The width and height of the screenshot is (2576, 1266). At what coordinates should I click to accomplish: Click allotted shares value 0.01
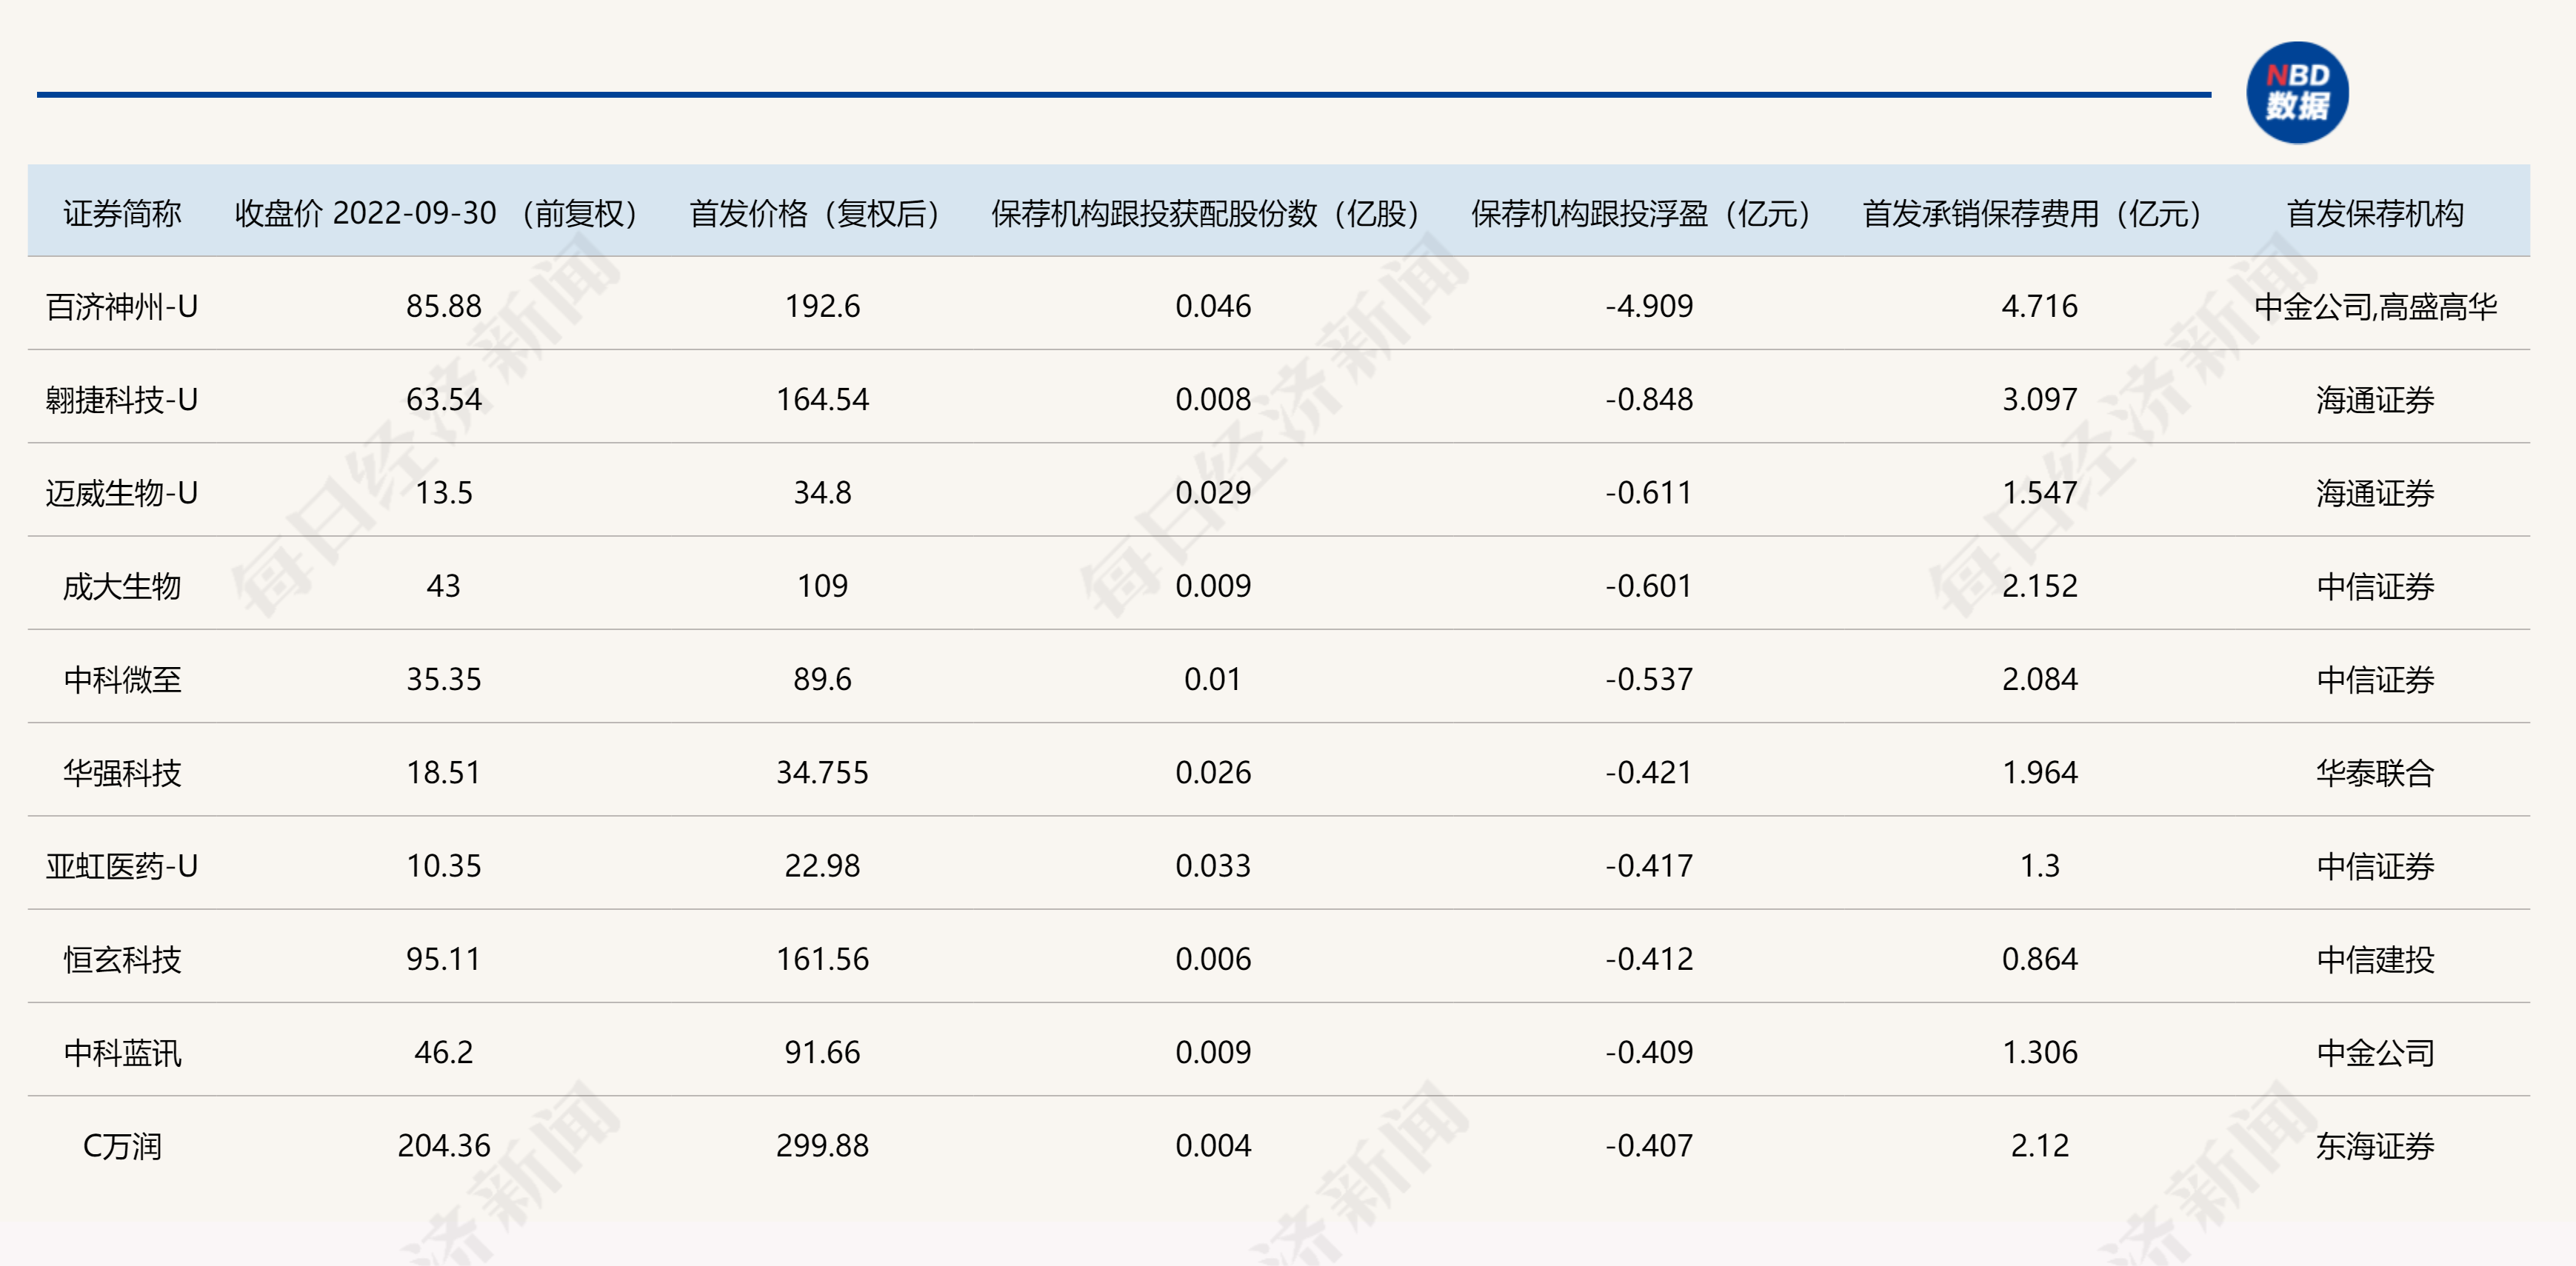[x=1213, y=680]
